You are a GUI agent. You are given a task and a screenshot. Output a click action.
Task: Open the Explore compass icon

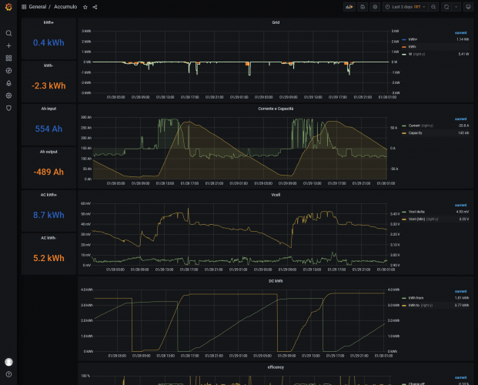coord(8,70)
